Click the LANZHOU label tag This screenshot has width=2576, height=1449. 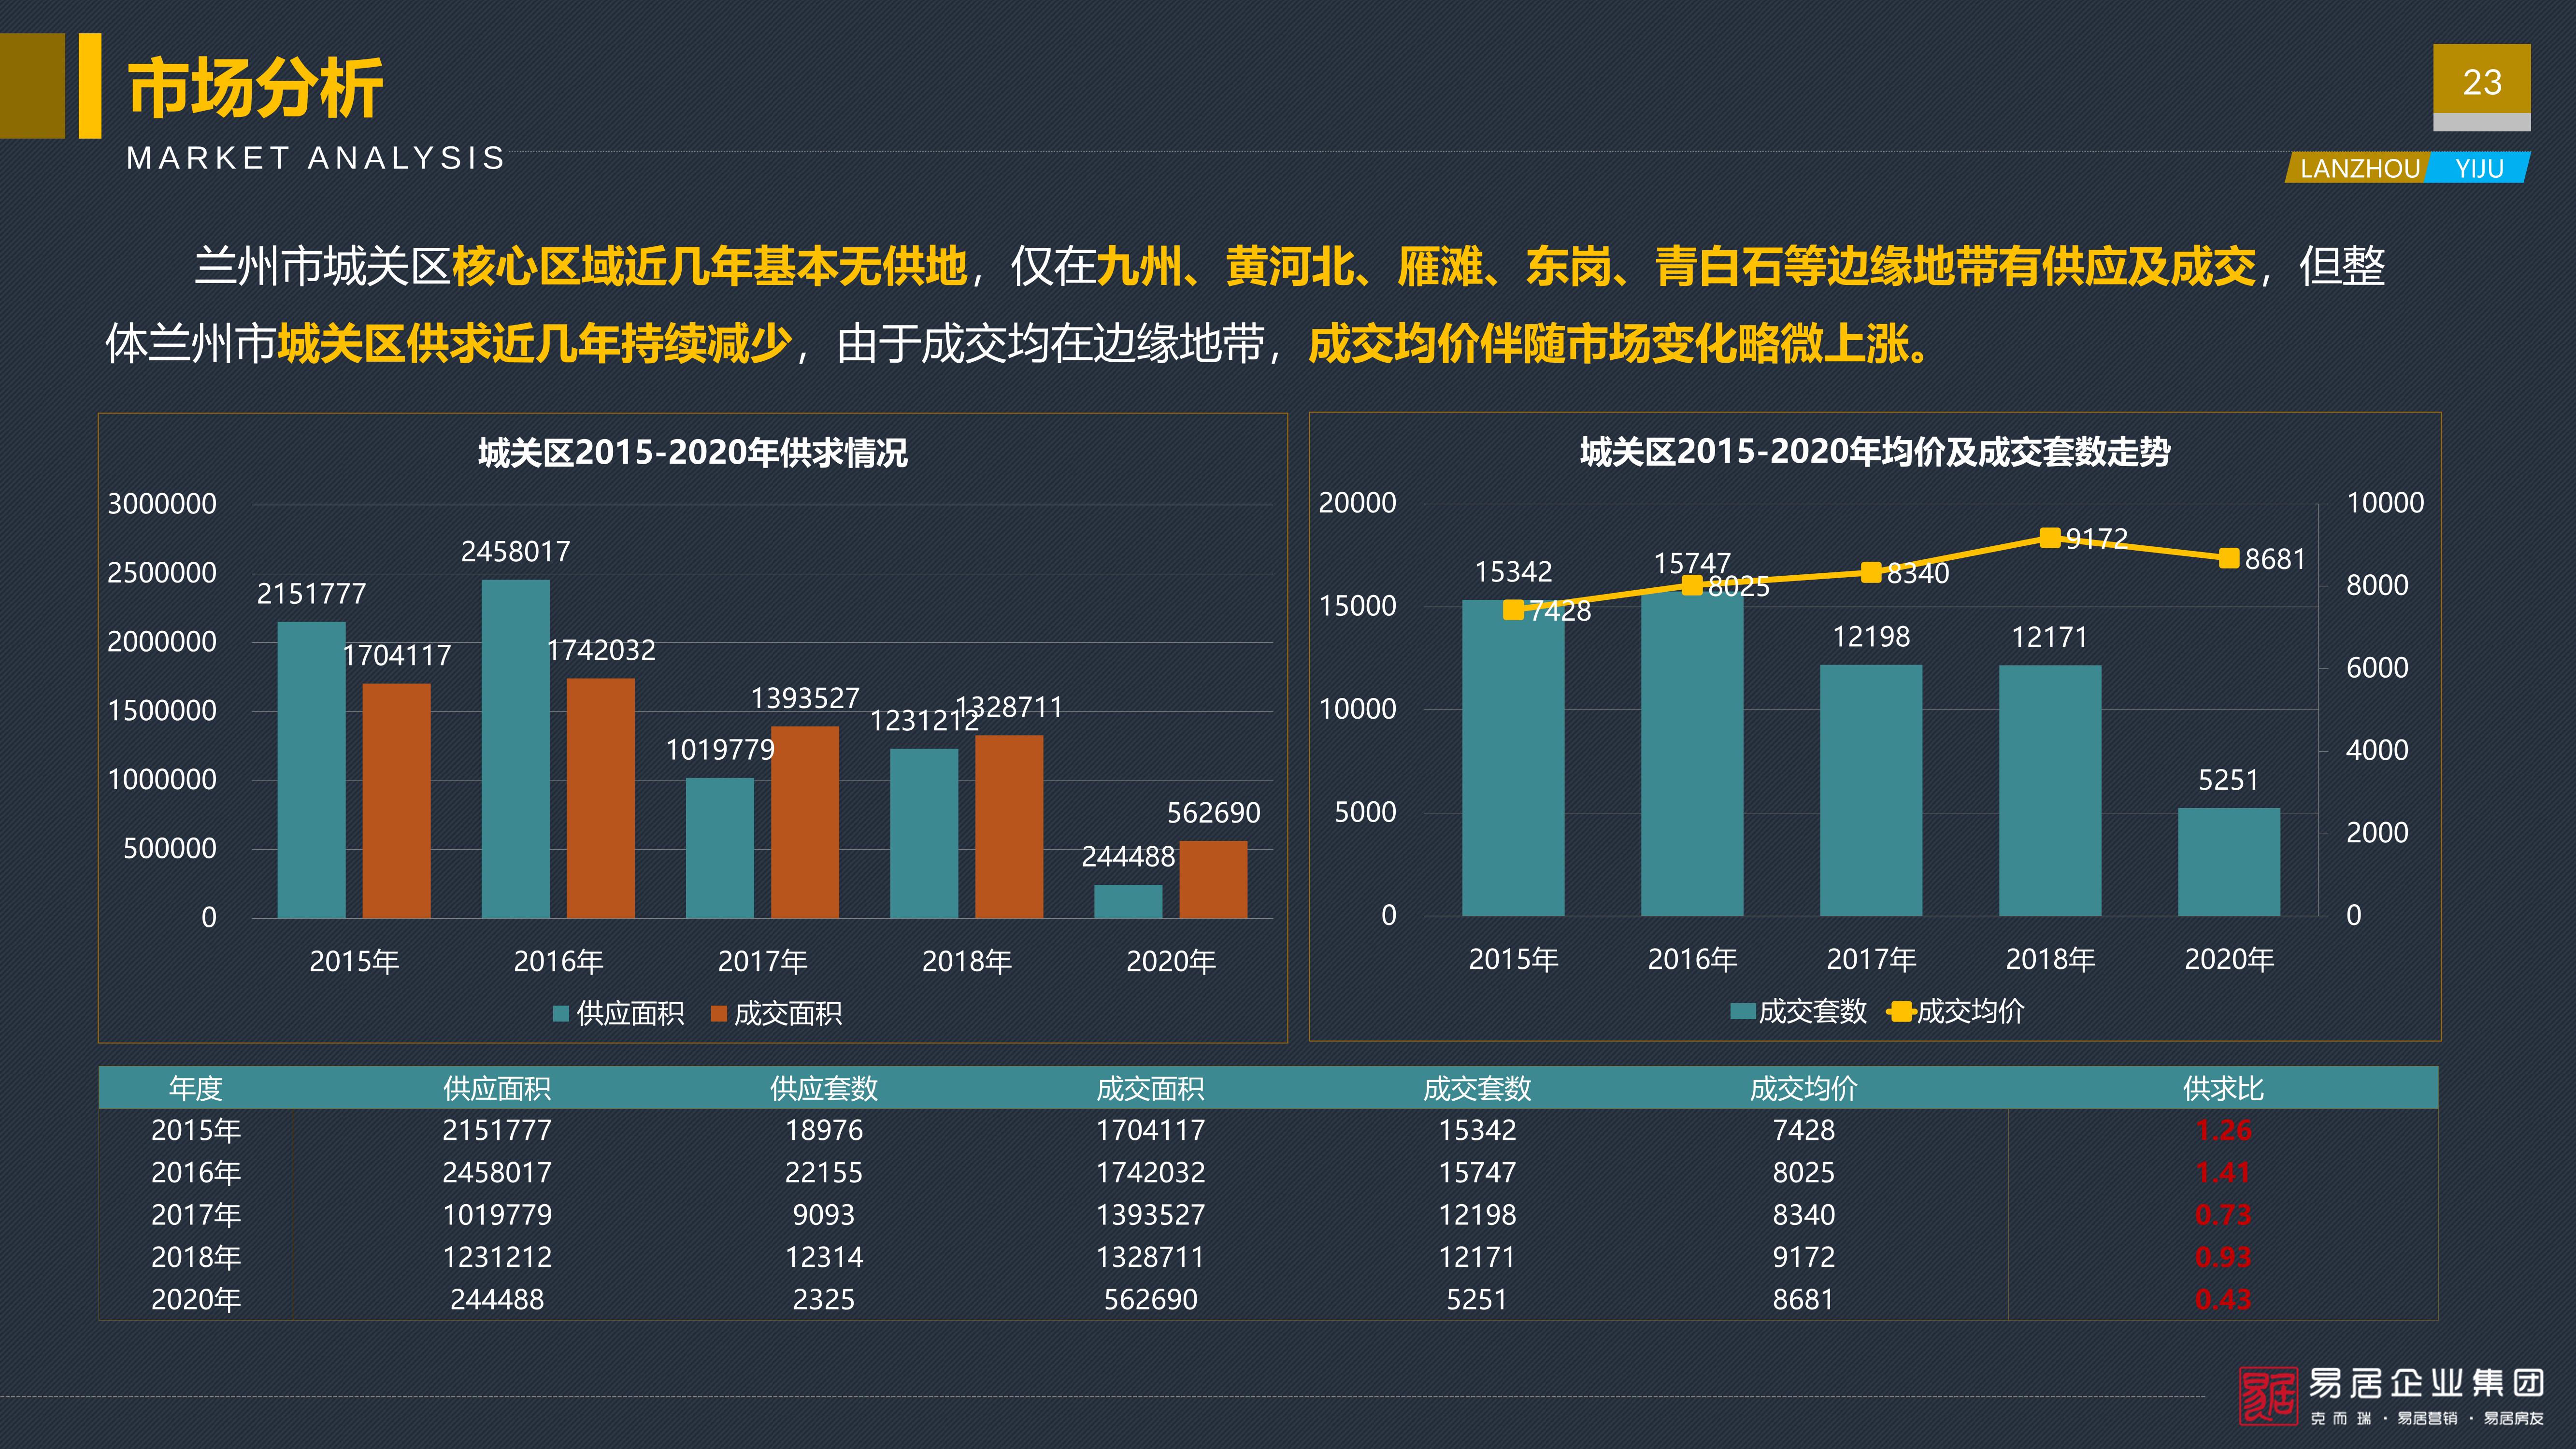(2359, 168)
